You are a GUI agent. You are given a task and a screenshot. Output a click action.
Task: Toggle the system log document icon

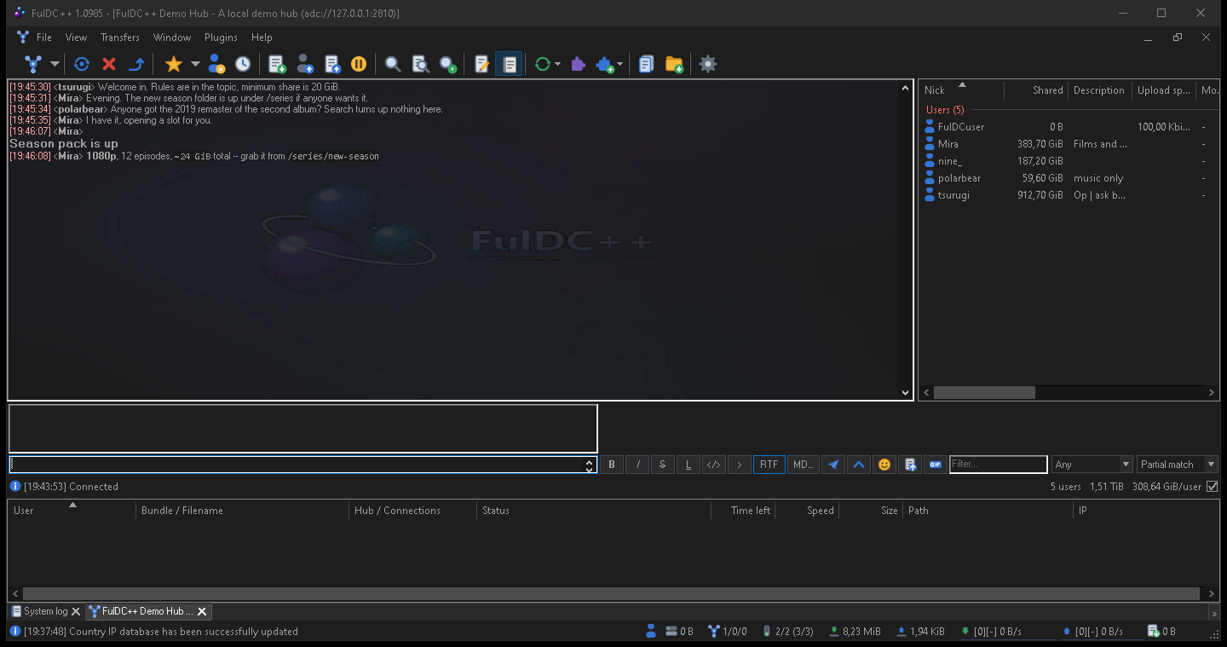click(x=509, y=64)
